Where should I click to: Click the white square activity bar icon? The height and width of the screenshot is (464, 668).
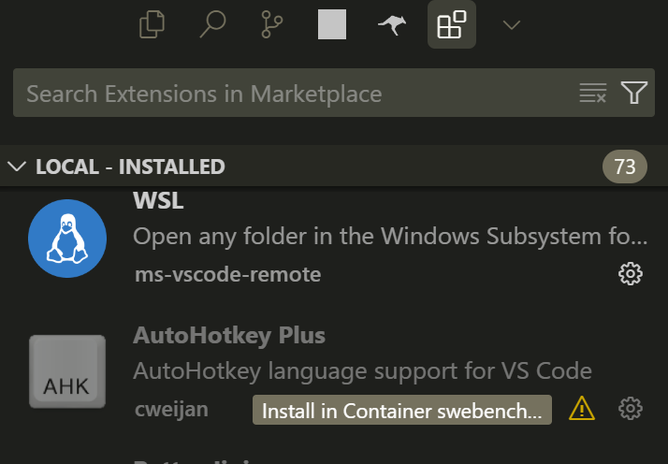click(332, 24)
